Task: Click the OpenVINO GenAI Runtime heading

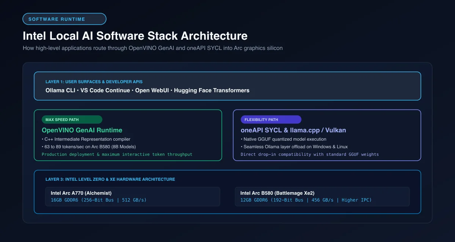Action: coord(82,130)
